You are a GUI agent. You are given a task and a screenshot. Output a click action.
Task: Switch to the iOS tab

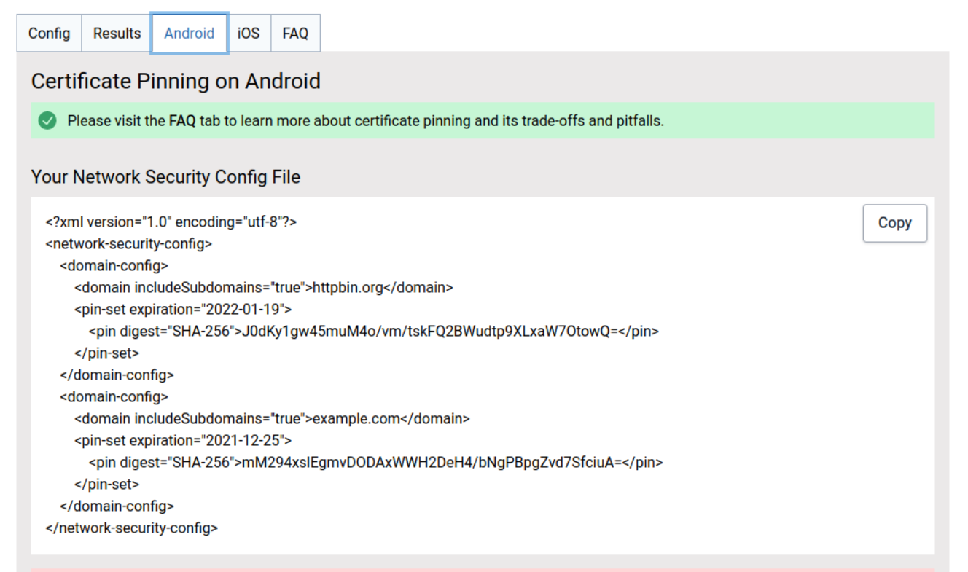(x=249, y=34)
